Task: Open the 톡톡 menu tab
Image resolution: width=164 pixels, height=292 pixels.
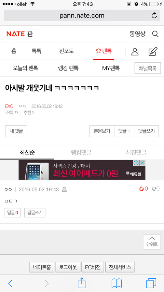Action: pyautogui.click(x=37, y=51)
